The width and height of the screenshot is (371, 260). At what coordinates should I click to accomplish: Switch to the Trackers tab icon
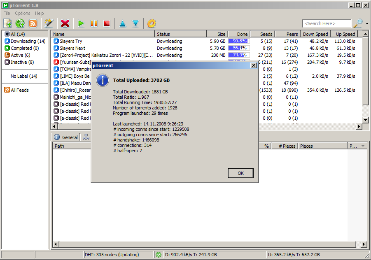tap(86, 137)
